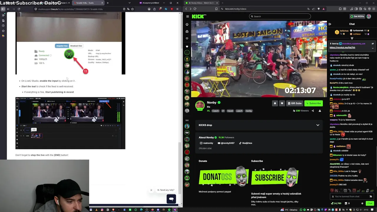Go to Kick home icon in sidebar
This screenshot has width=377, height=212.
187,24
